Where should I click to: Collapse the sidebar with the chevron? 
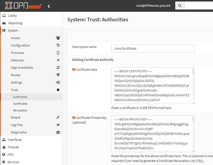pos(49,6)
